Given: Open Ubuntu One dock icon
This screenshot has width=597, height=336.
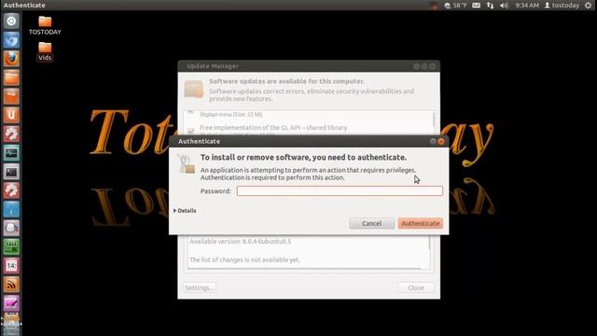Looking at the screenshot, I should pyautogui.click(x=11, y=115).
